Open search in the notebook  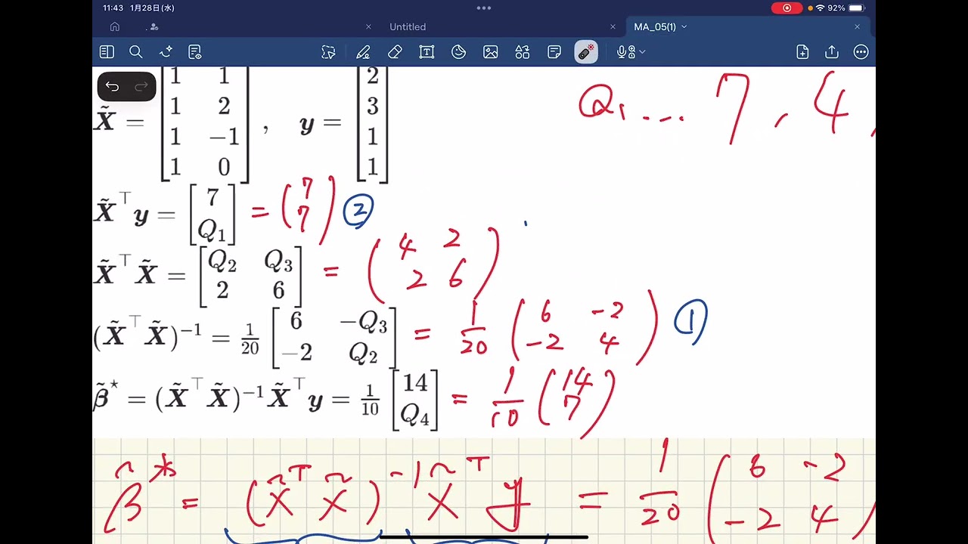pyautogui.click(x=136, y=52)
